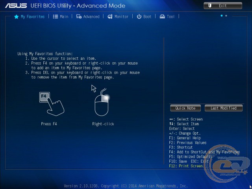Viewport: 252px width, 189px height.
Task: Open the Tool tab
Action: [167, 17]
